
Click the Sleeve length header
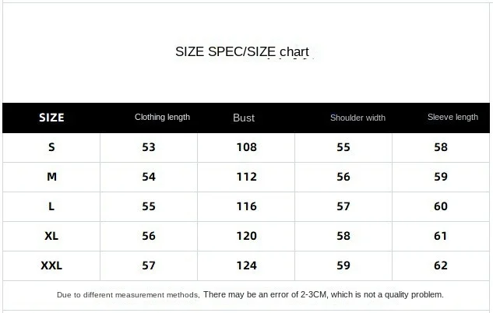point(453,118)
